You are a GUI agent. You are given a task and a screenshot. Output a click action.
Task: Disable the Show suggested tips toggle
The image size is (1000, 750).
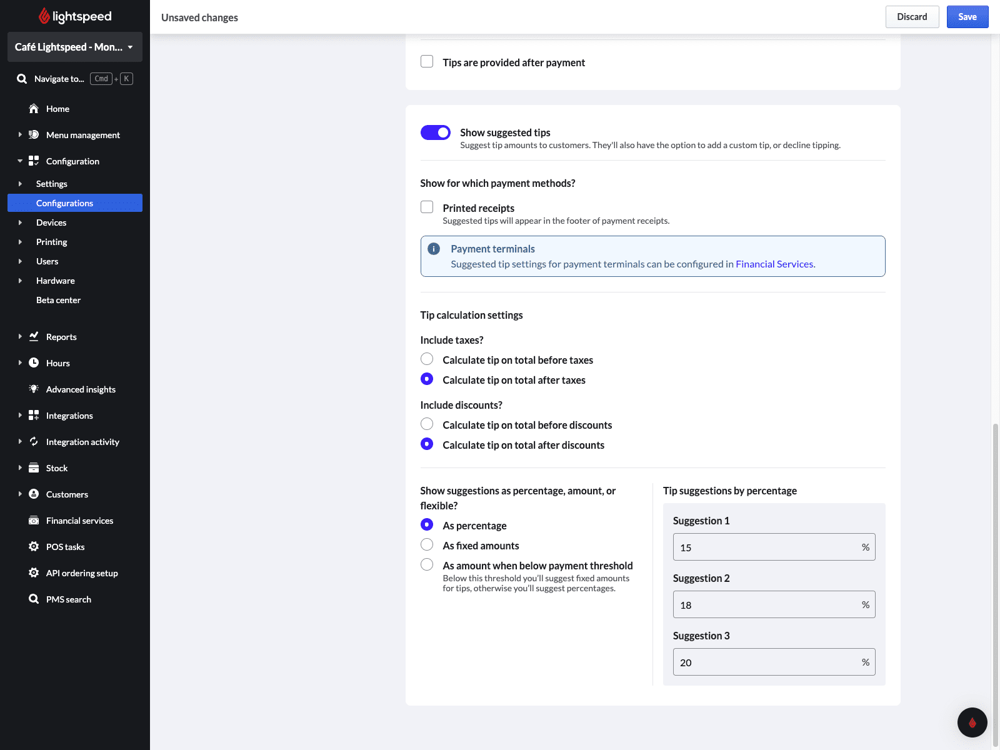(435, 132)
